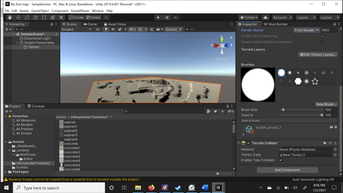The width and height of the screenshot is (343, 193).
Task: Select the star outline brush
Action: (x=315, y=81)
